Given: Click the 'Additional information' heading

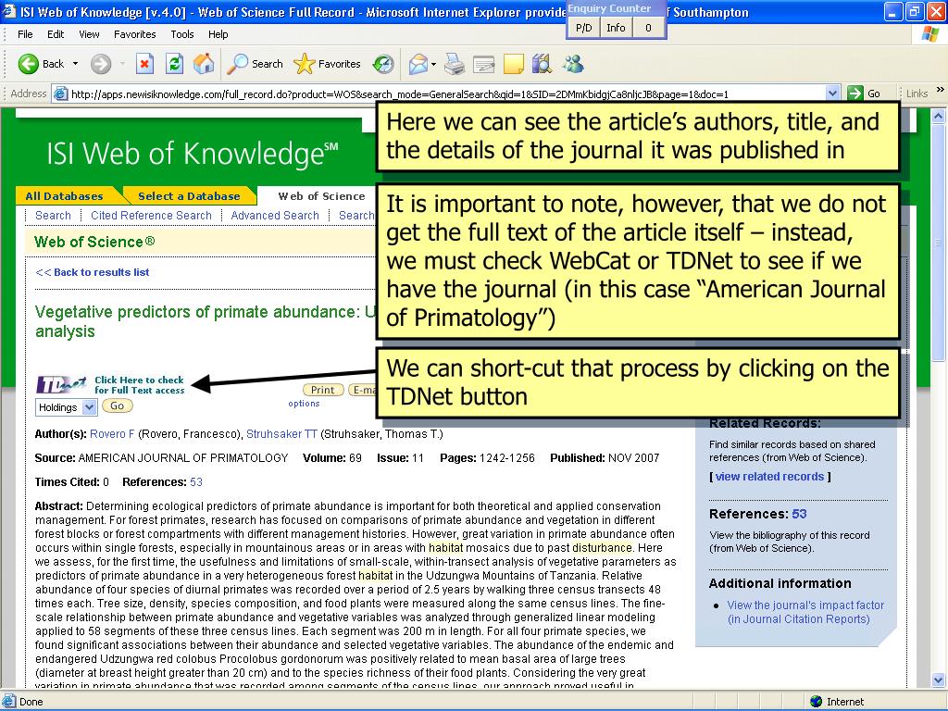Looking at the screenshot, I should coord(780,583).
